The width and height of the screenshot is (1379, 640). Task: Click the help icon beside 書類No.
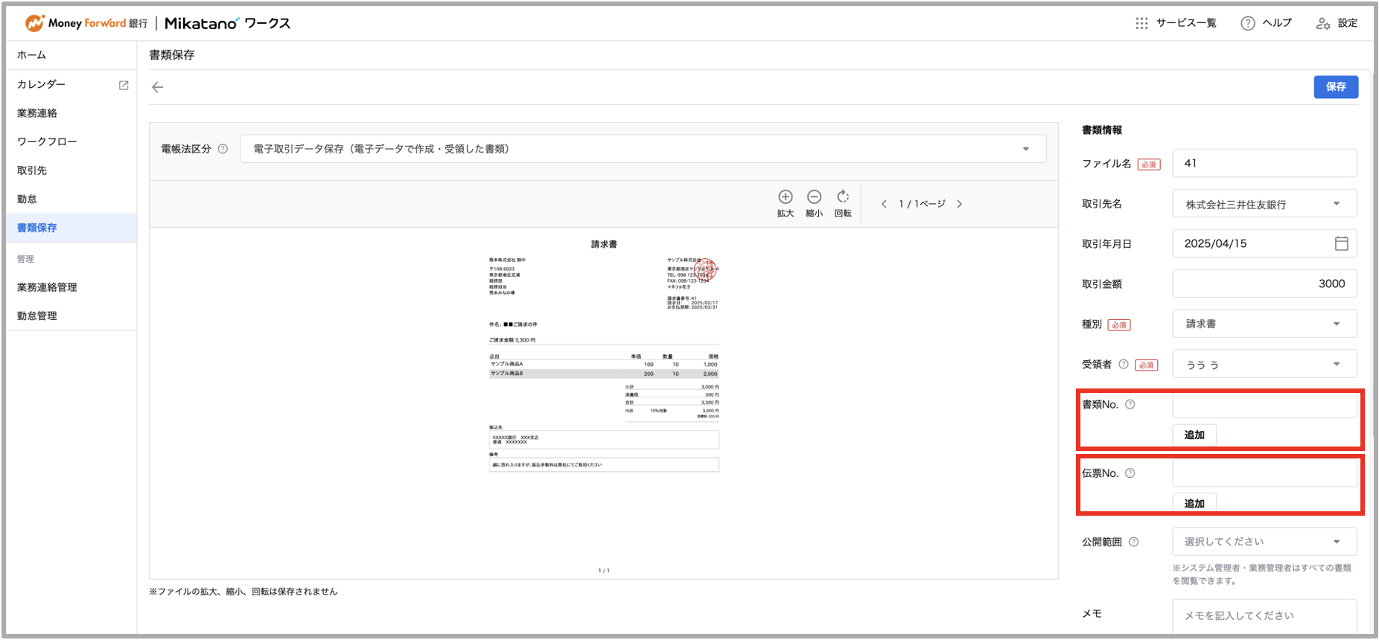pos(1130,404)
